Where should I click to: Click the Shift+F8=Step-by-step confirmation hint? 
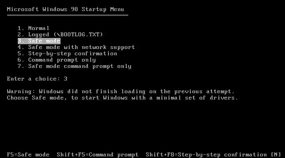pos(206,155)
